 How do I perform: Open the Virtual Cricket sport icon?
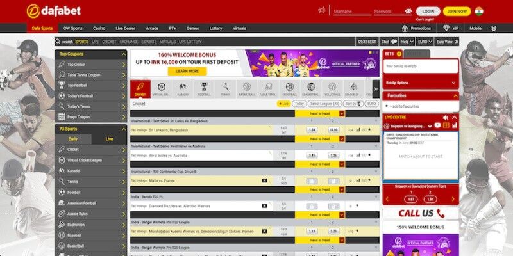(x=162, y=89)
